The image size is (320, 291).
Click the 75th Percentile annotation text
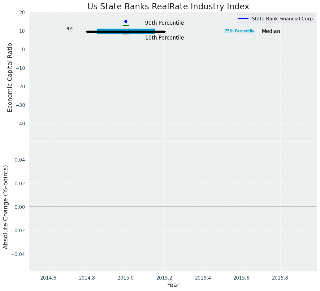click(240, 31)
